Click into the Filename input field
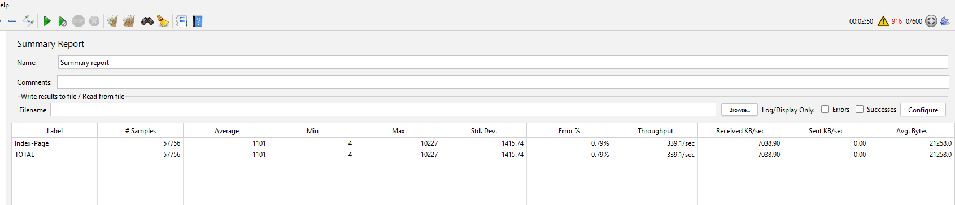This screenshot has width=955, height=205. click(x=383, y=110)
